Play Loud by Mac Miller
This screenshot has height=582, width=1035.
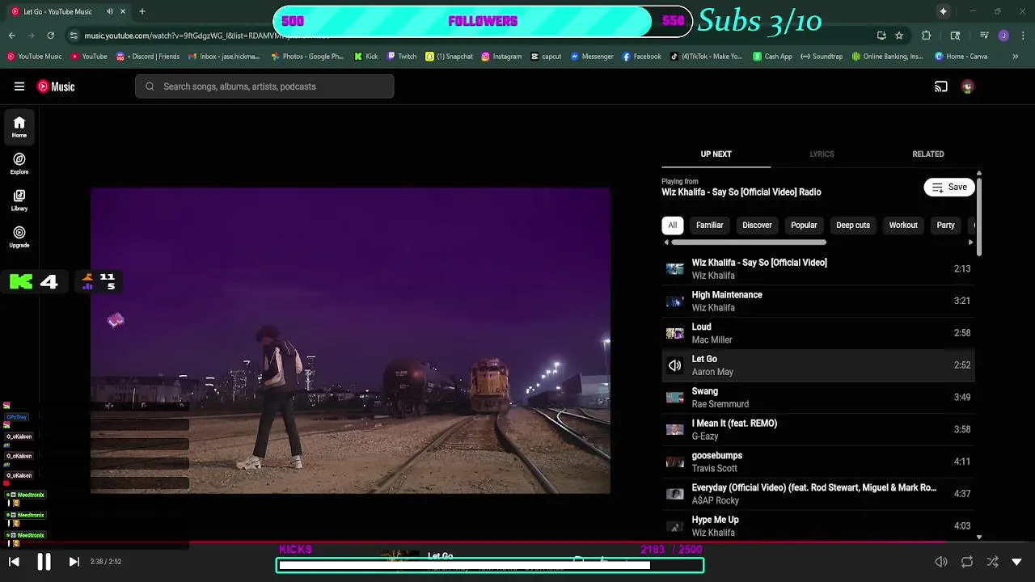818,333
